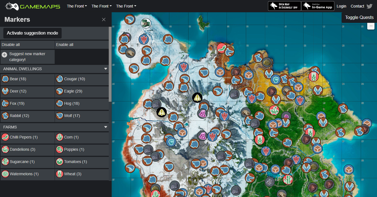Select the chilli pepper marker on map
377x197 pixels.
(222, 48)
